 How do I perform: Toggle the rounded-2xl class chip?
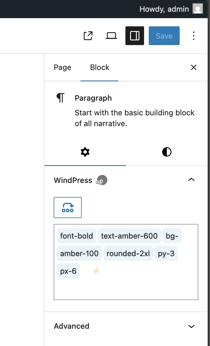pyautogui.click(x=128, y=253)
